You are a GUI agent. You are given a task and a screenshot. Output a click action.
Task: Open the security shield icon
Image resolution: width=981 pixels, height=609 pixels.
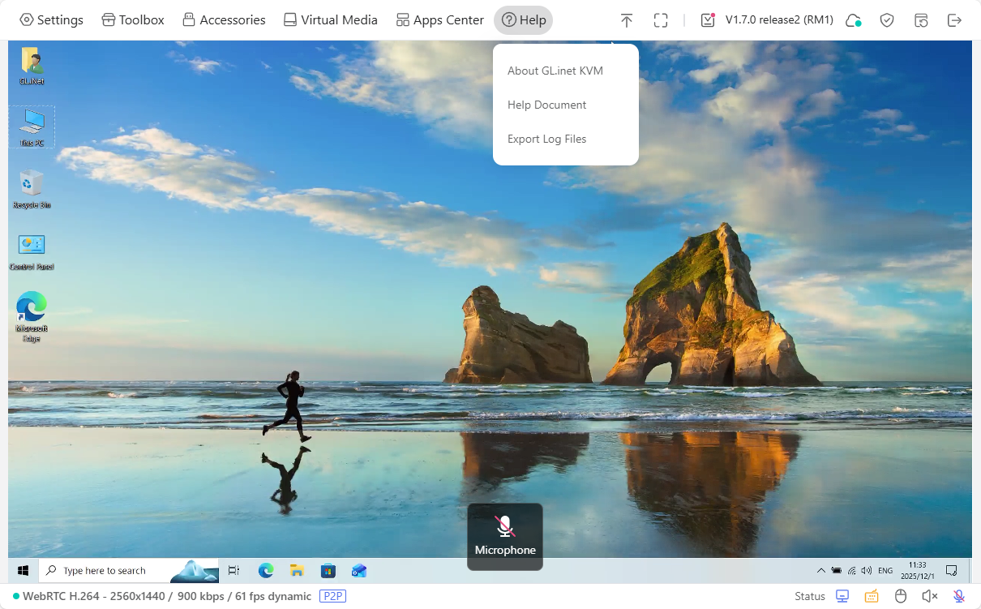coord(887,20)
